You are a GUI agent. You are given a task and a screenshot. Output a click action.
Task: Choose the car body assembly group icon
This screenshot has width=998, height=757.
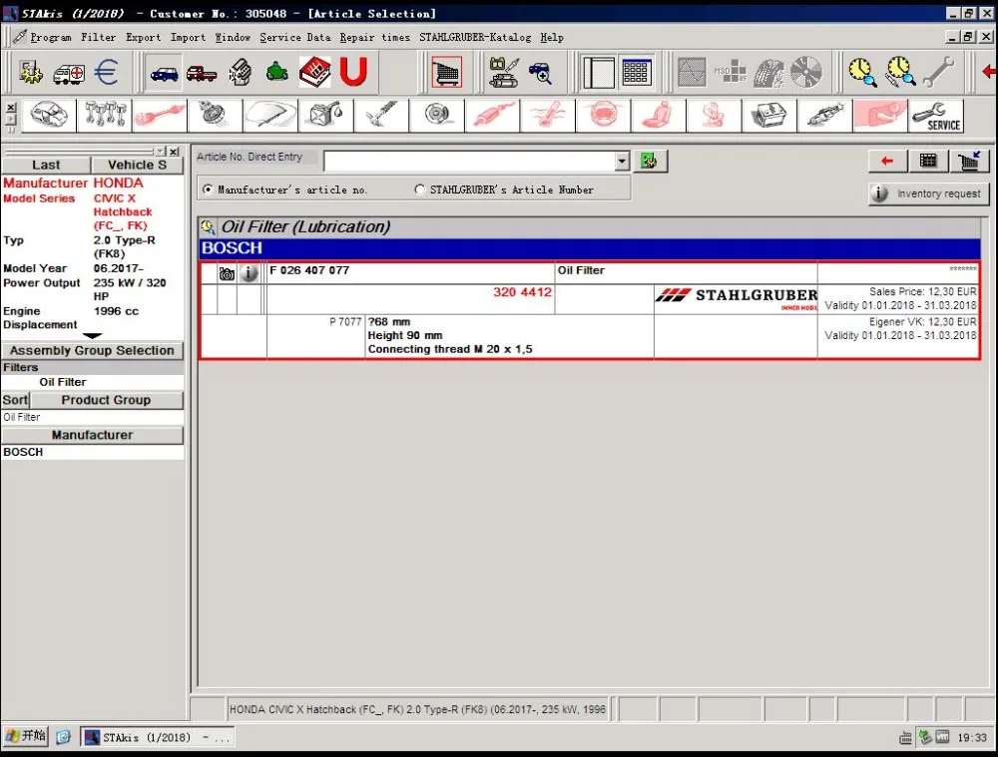tap(49, 115)
